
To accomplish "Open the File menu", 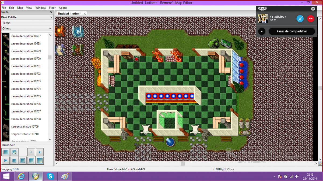I will click(4, 8).
